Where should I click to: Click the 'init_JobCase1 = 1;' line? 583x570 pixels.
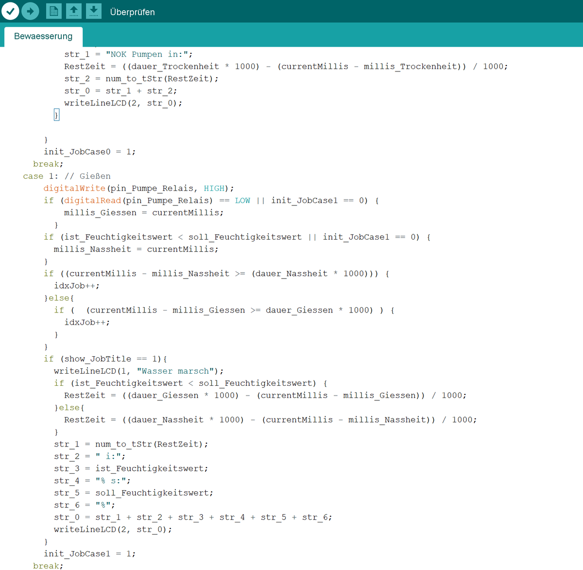(x=90, y=553)
